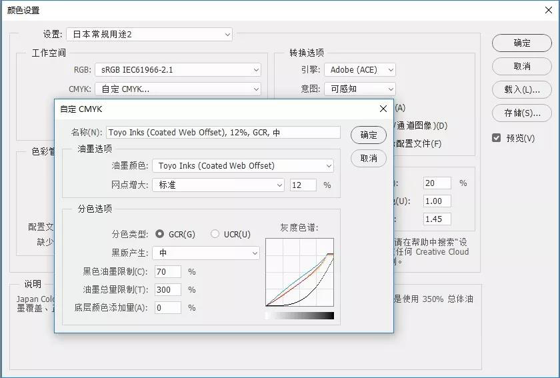Viewport: 560px width, 378px height.
Task: Open the 黑版产生 dropdown
Action: [206, 253]
